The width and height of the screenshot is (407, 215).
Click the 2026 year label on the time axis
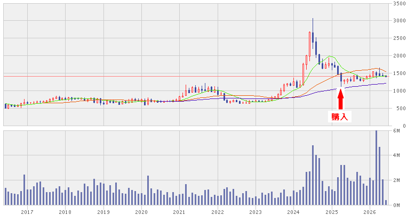(370, 212)
